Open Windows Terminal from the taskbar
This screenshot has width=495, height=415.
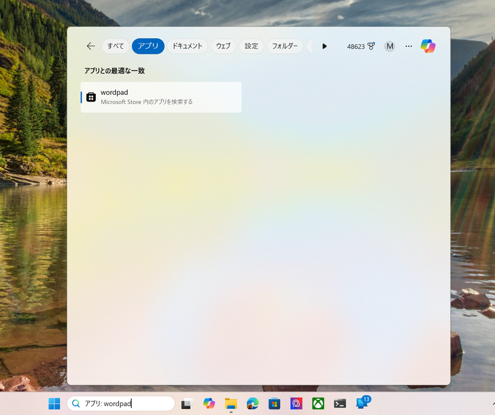[x=340, y=403]
